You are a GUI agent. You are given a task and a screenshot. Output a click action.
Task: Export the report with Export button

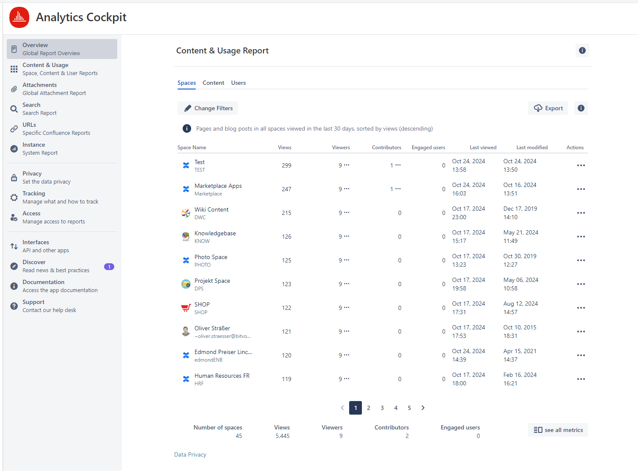point(548,108)
